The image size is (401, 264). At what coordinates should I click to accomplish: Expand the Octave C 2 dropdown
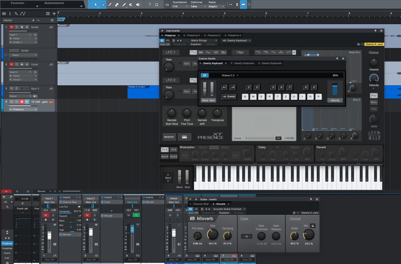(x=230, y=75)
